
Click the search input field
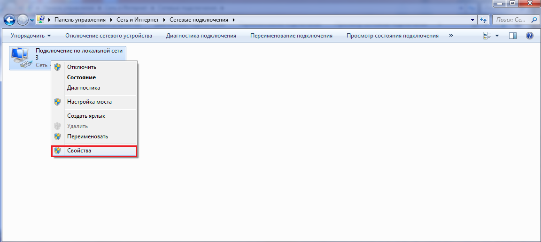[x=511, y=20]
